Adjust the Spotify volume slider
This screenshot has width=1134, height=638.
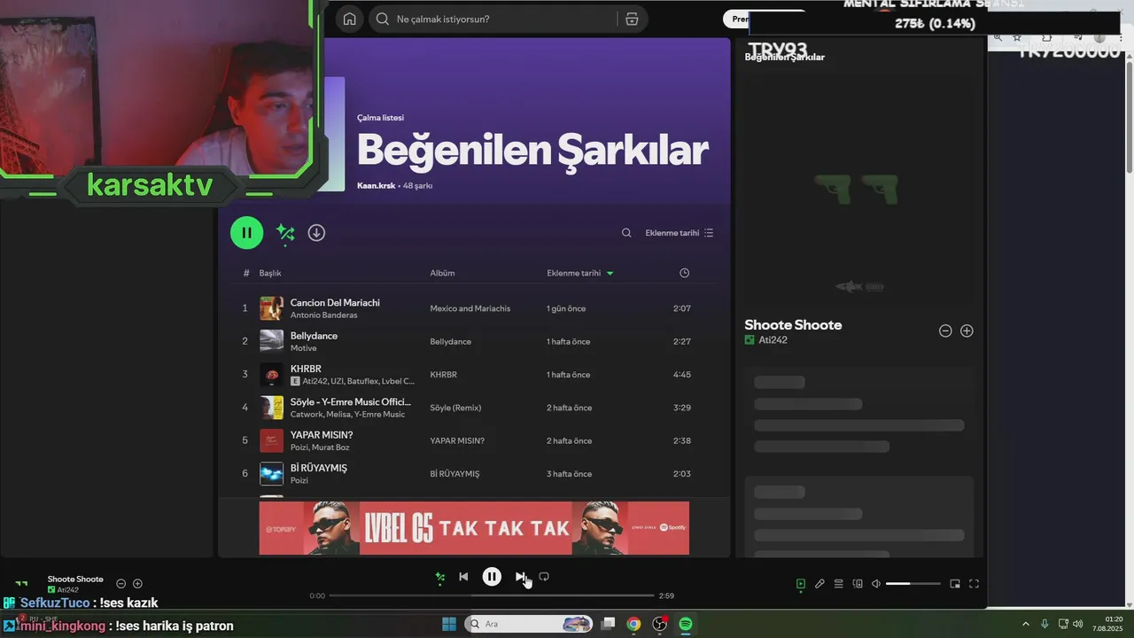[x=913, y=584]
